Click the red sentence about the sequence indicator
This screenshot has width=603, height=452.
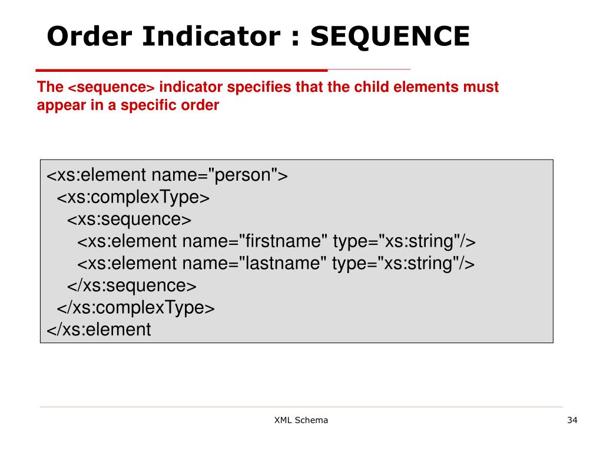coord(268,96)
